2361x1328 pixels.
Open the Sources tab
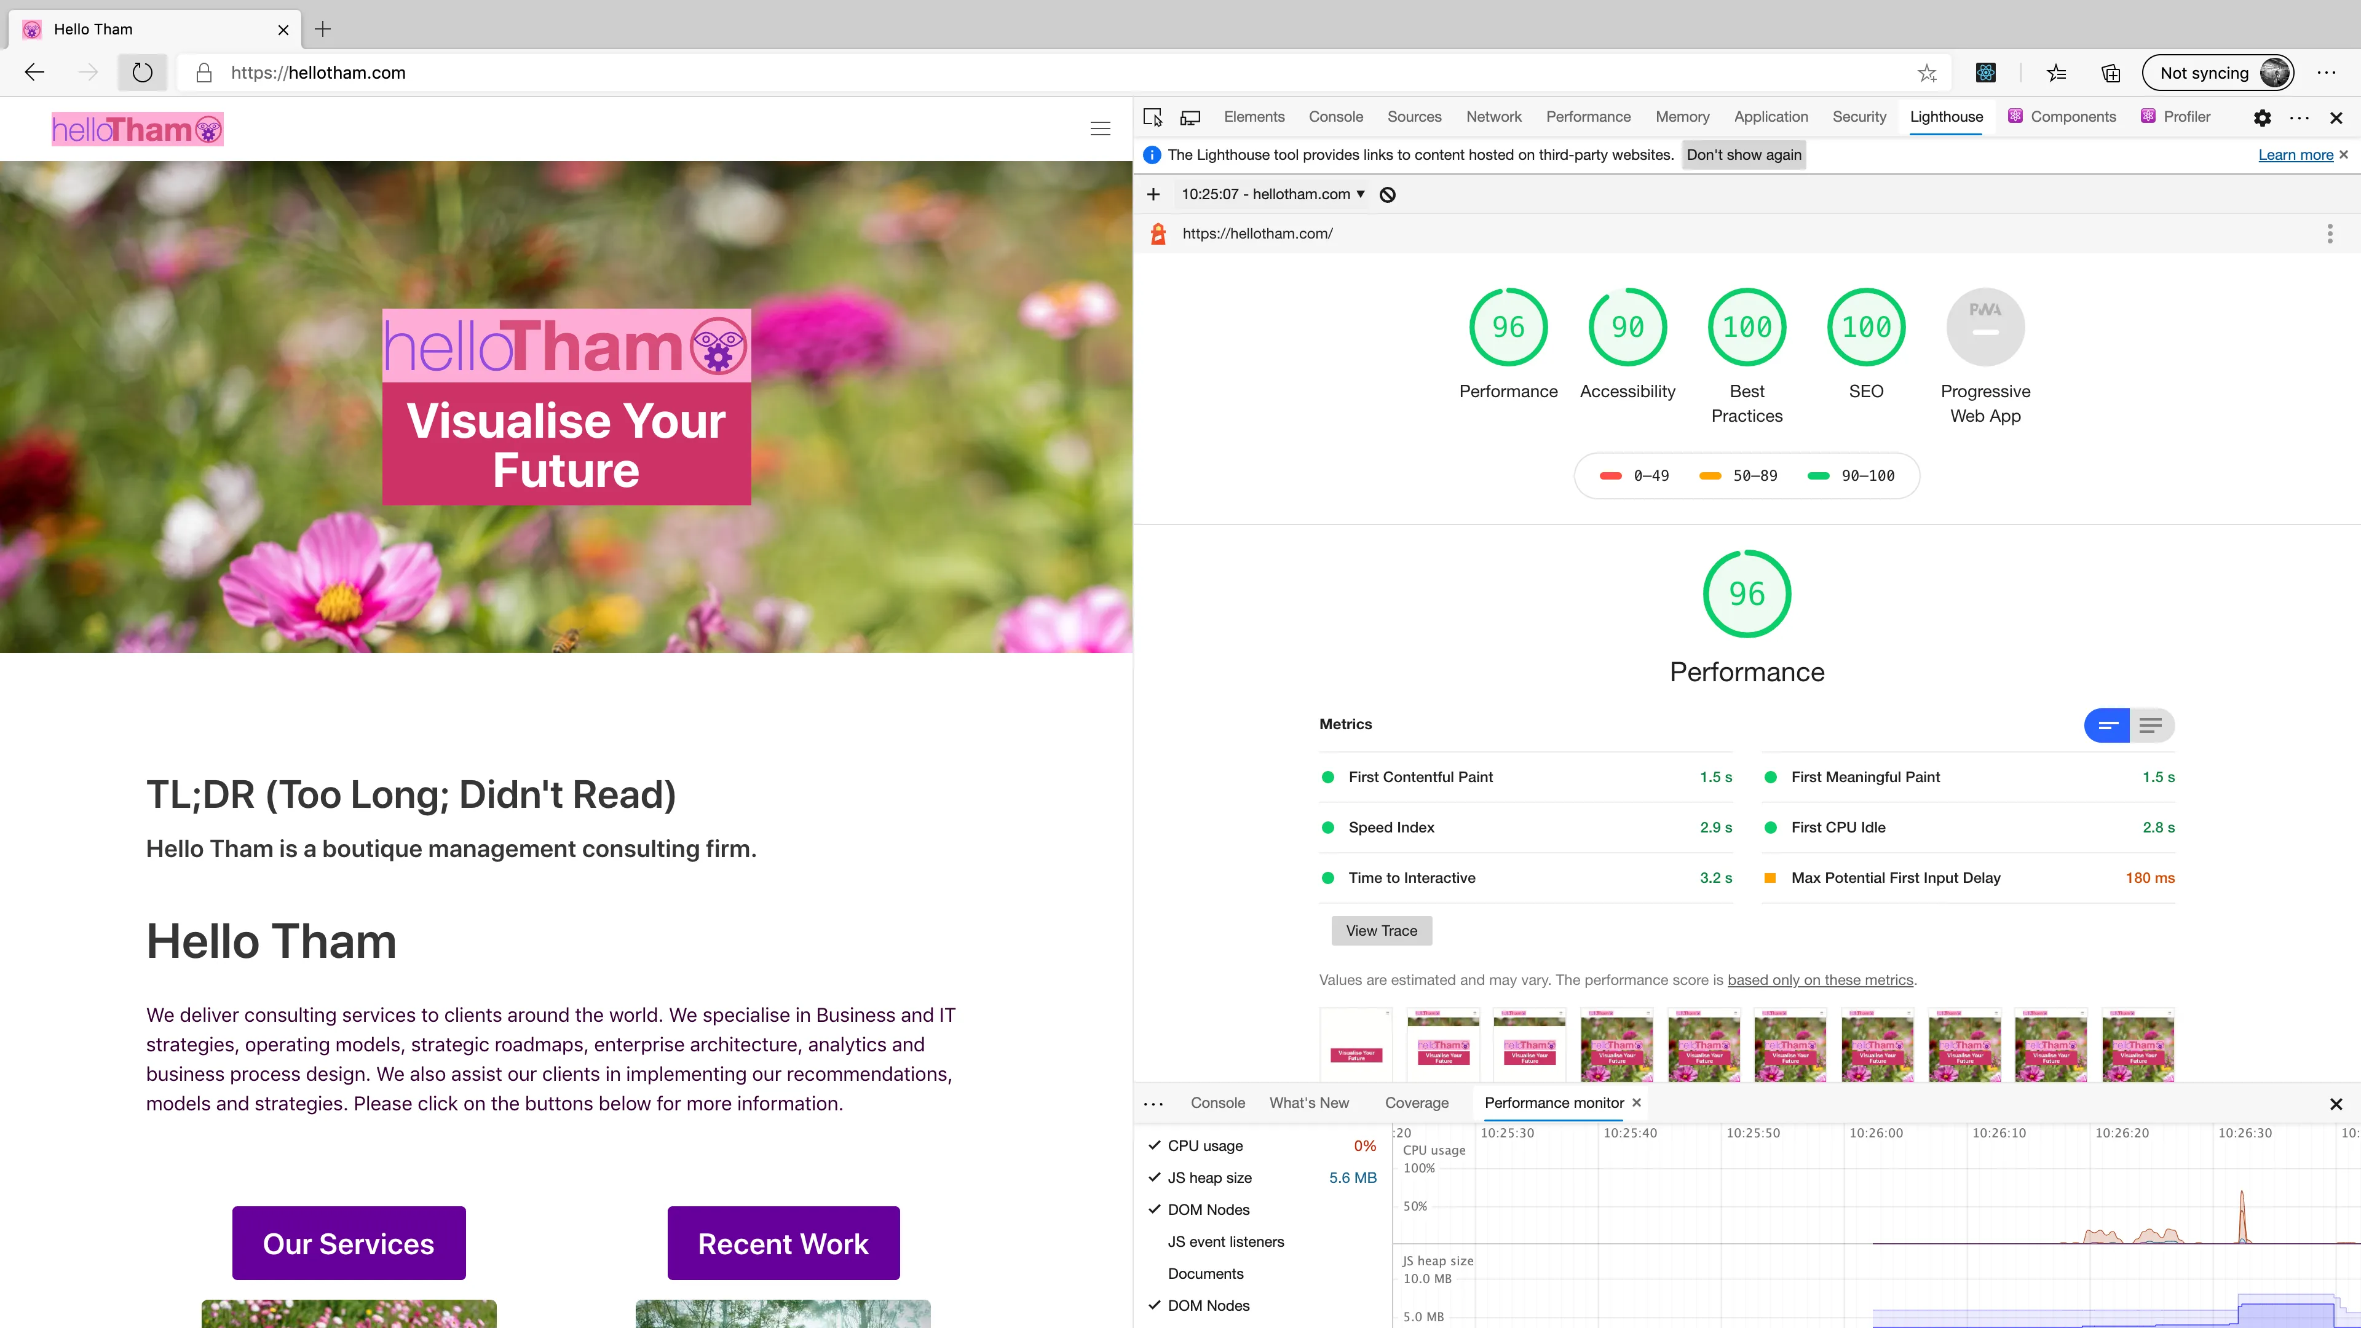[x=1414, y=117]
